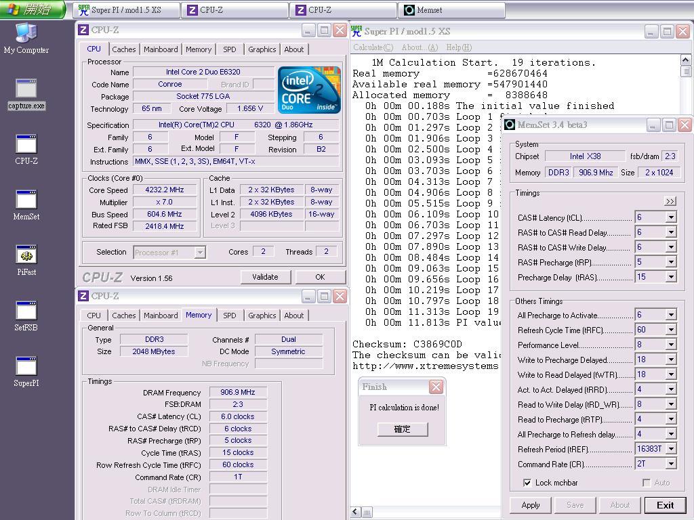Image resolution: width=694 pixels, height=520 pixels.
Task: Open All Precharge to Refresh delay dropdown
Action: [x=672, y=434]
